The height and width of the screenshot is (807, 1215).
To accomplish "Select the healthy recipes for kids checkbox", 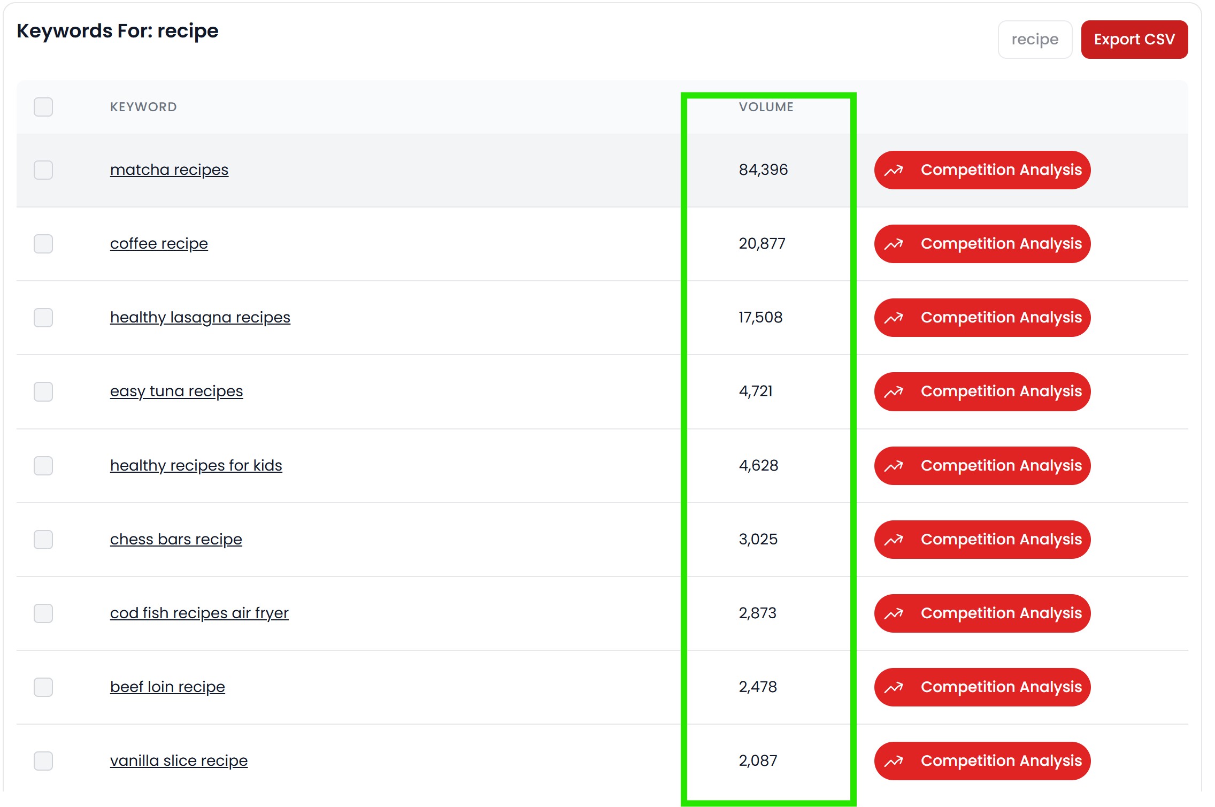I will pos(43,466).
